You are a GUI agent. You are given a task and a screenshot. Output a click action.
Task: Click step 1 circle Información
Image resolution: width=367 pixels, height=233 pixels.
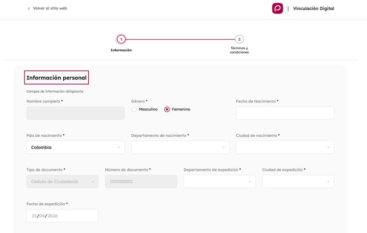(121, 39)
